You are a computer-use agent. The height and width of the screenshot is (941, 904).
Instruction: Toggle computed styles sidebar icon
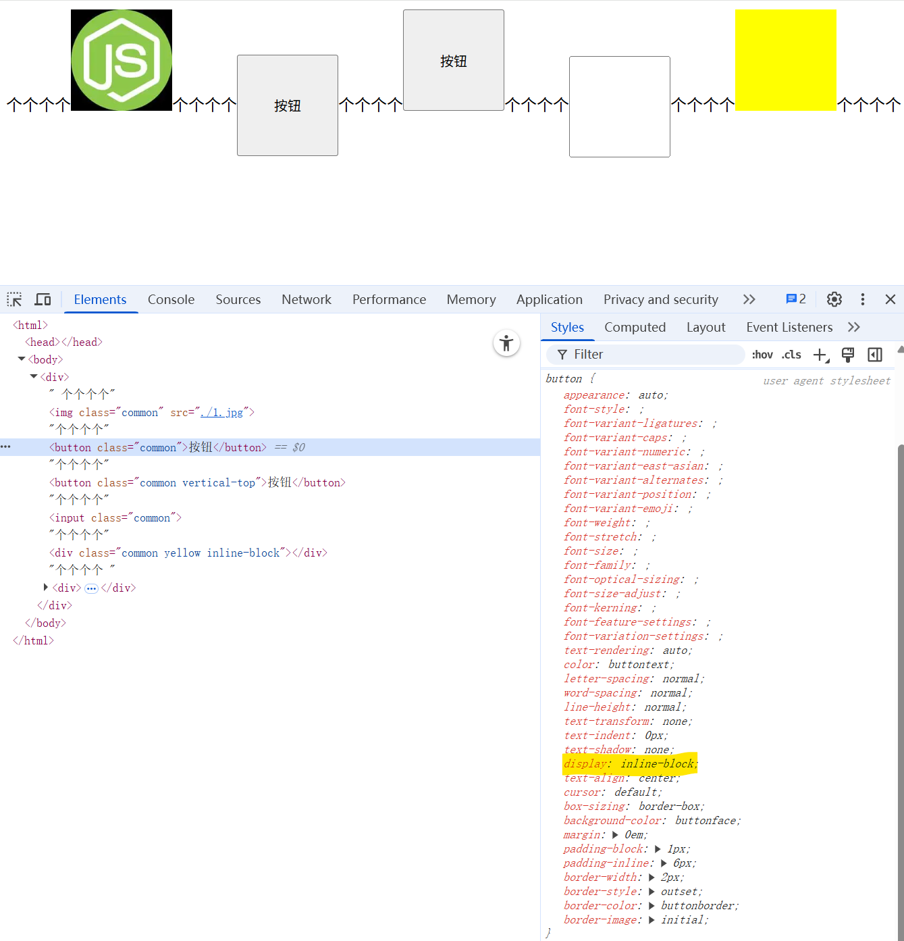click(x=875, y=355)
